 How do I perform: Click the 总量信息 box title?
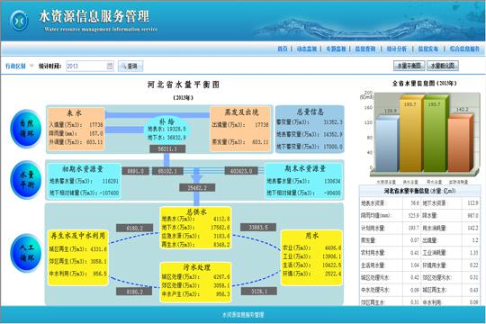click(x=310, y=112)
